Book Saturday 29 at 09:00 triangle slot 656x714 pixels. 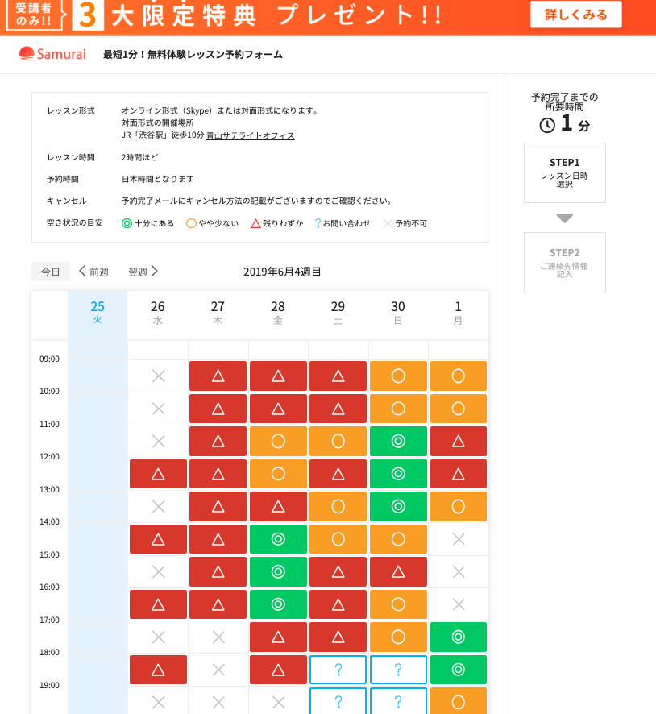coord(338,376)
